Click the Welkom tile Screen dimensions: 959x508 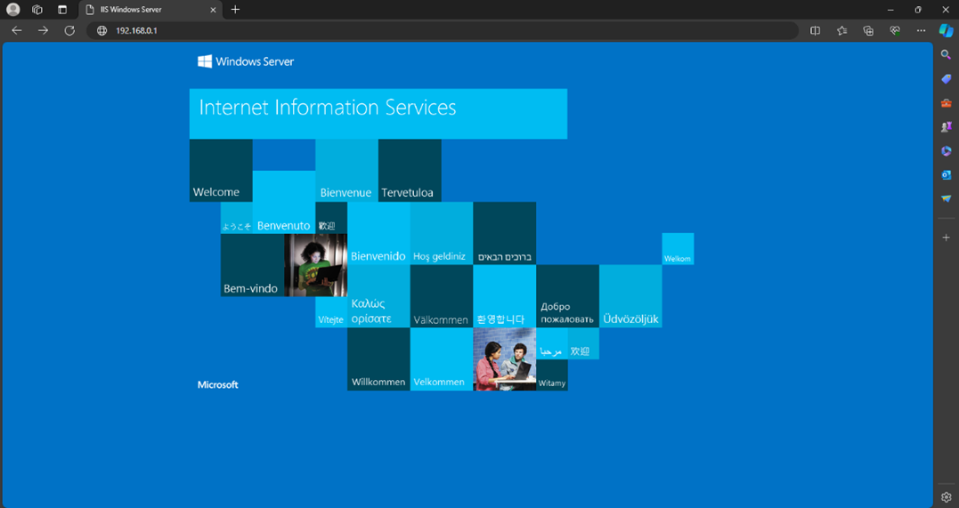[678, 249]
